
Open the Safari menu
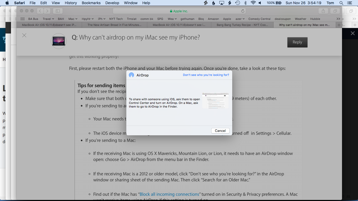click(19, 3)
